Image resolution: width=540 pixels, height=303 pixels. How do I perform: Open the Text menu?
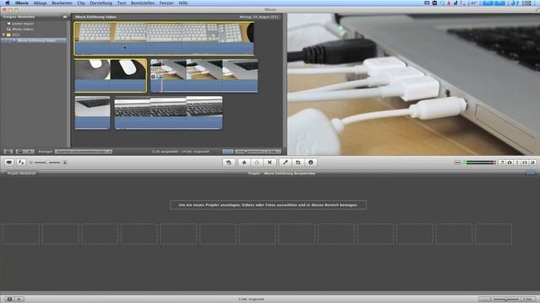(121, 3)
